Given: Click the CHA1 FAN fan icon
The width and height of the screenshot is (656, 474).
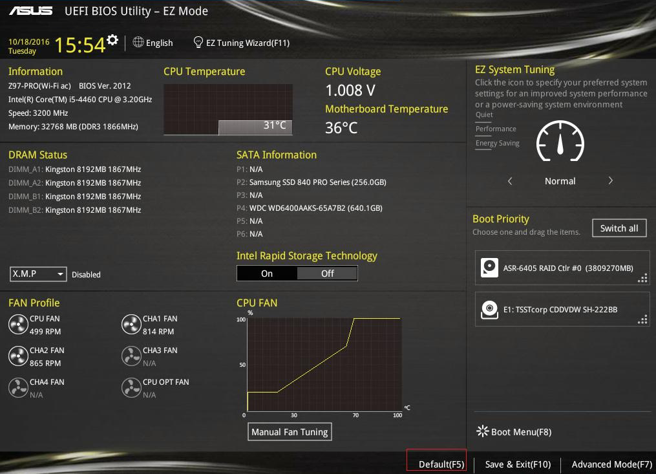Looking at the screenshot, I should [131, 325].
